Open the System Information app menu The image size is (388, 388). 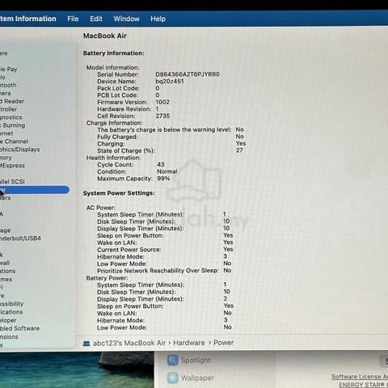(28, 19)
